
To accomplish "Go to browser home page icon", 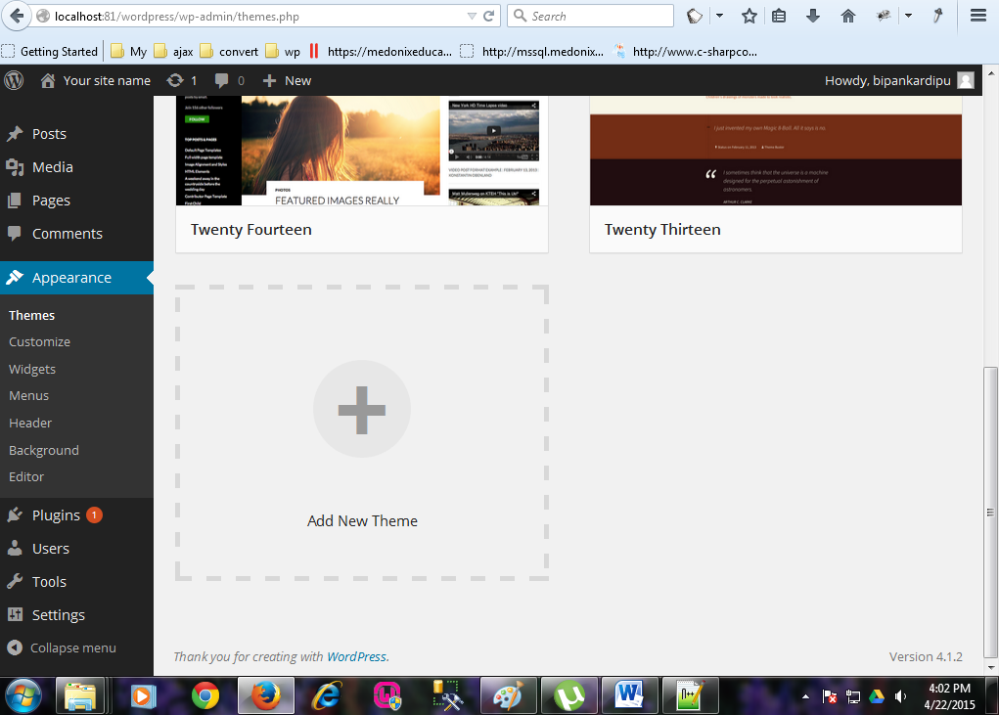I will click(x=848, y=16).
